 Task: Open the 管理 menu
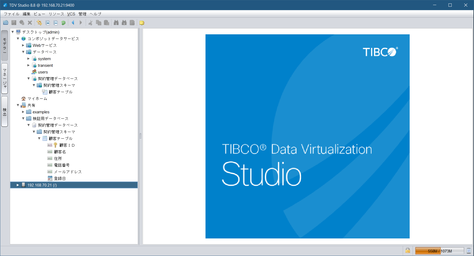82,14
